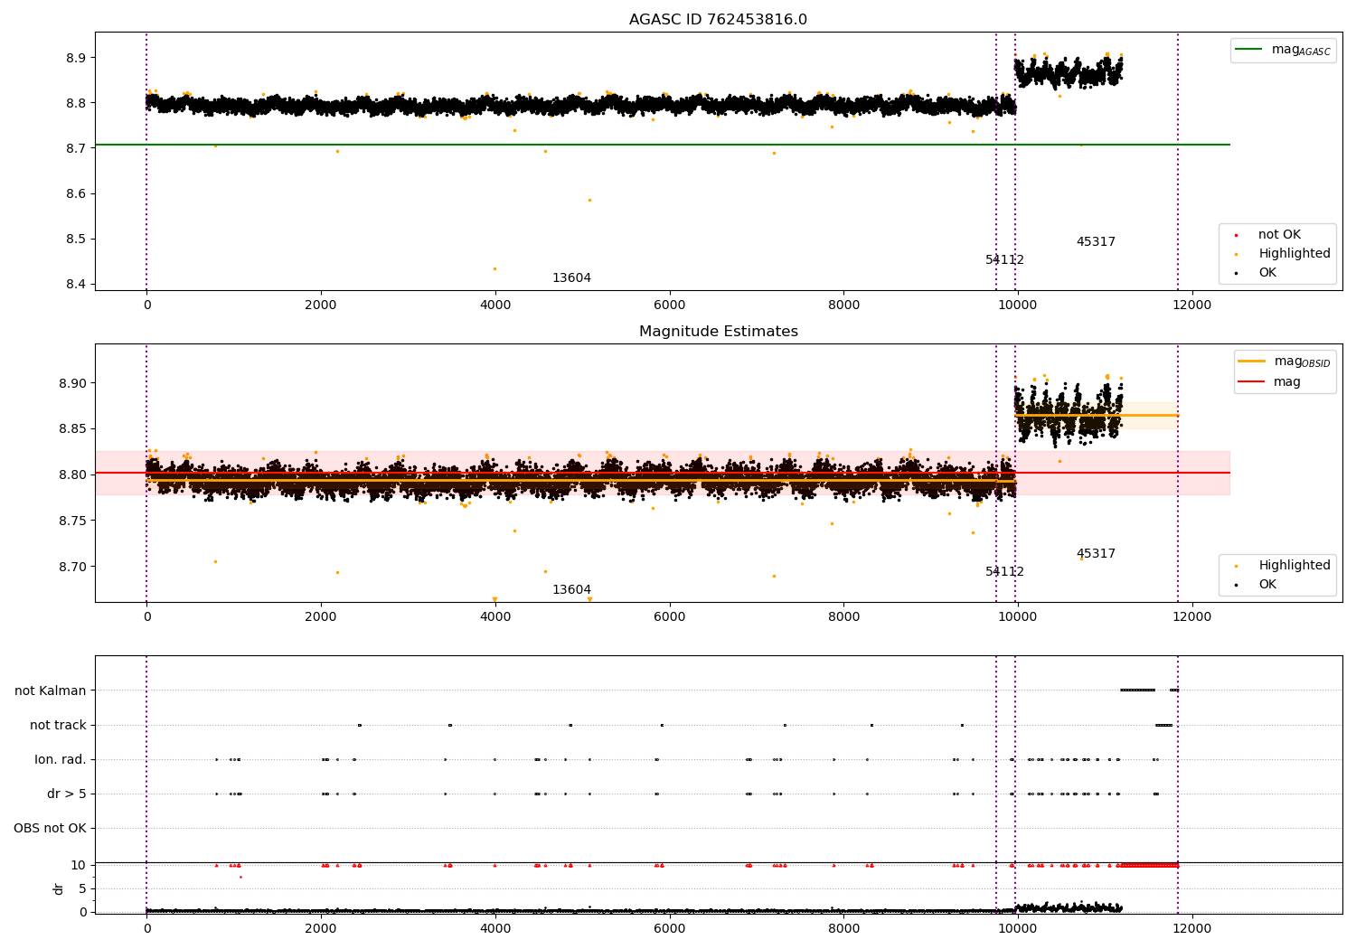Image resolution: width=1356 pixels, height=949 pixels.
Task: Click the "54112" annotation in Magnitude Estimates plot
Action: 1004,572
